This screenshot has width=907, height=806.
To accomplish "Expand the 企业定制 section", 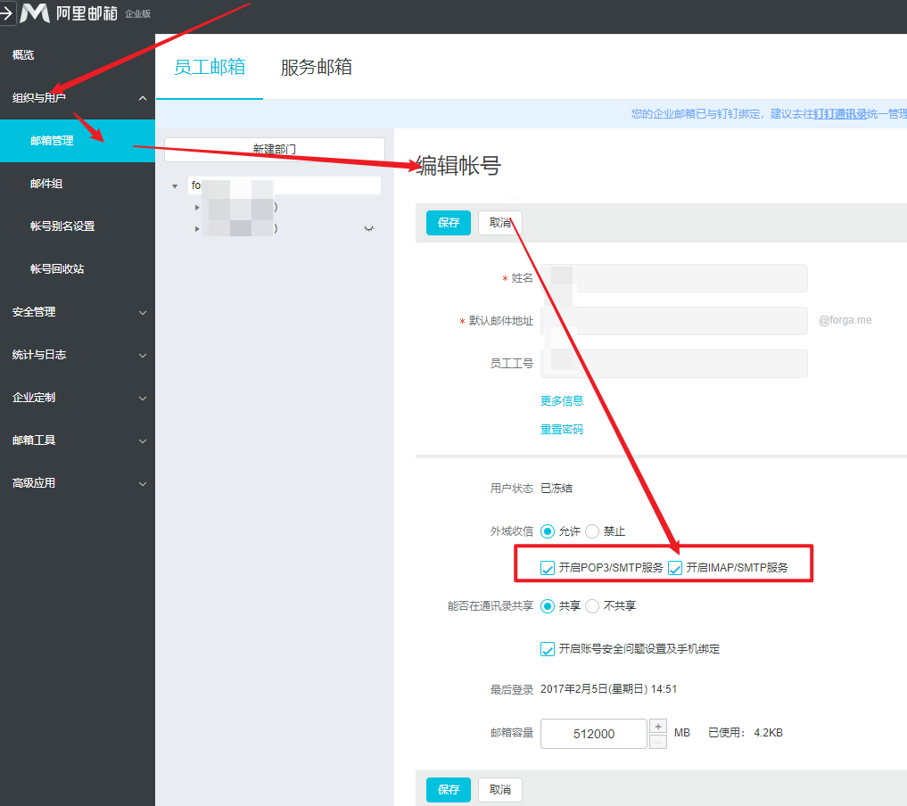I will tap(78, 398).
